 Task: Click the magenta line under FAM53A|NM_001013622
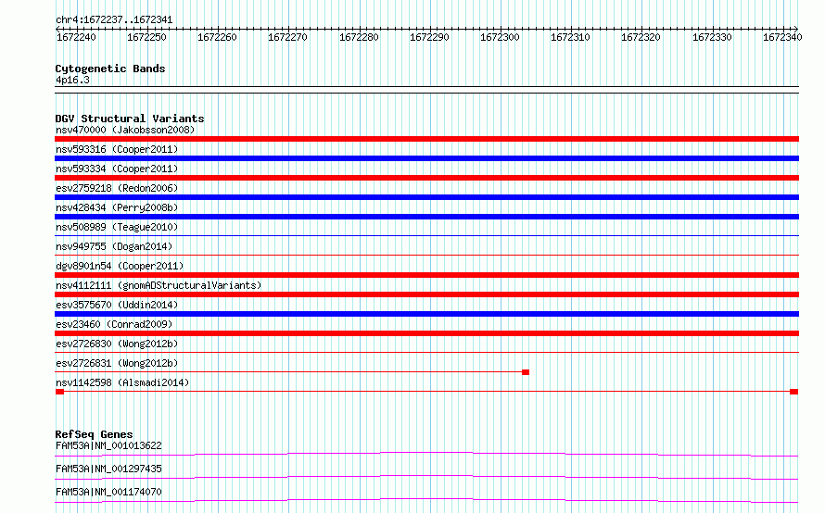click(x=426, y=454)
